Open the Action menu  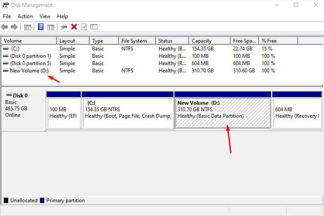pos(25,16)
